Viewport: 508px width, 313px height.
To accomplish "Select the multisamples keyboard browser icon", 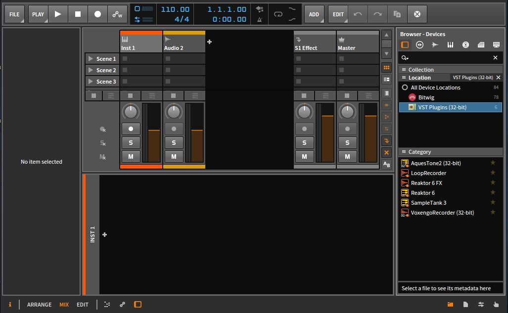I will pos(450,45).
